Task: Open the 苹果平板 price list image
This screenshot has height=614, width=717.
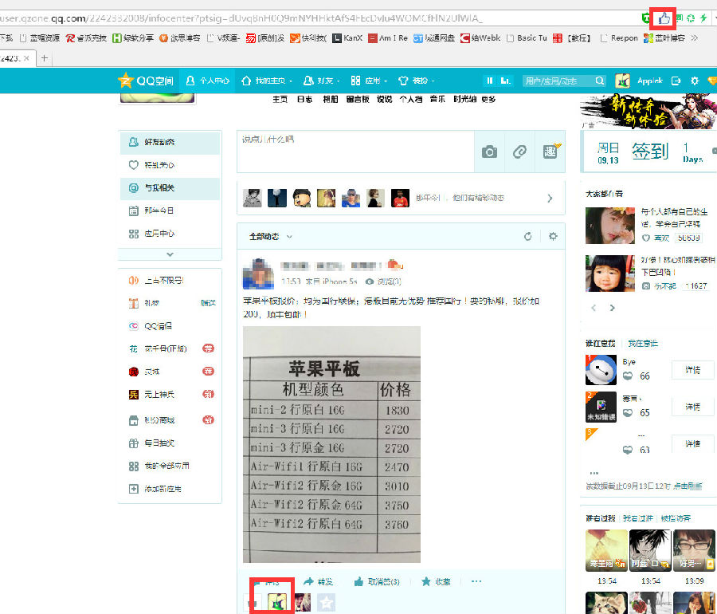Action: 331,443
